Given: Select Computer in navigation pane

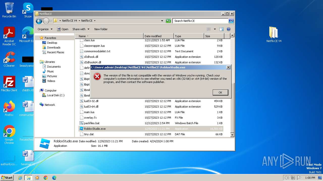Looking at the screenshot, I should [x=50, y=90].
